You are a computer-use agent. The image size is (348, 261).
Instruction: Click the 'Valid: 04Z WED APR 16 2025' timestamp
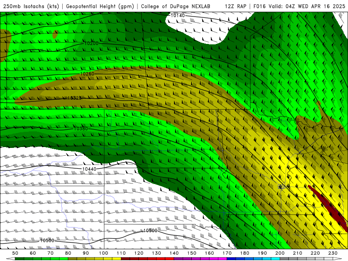click(x=307, y=6)
